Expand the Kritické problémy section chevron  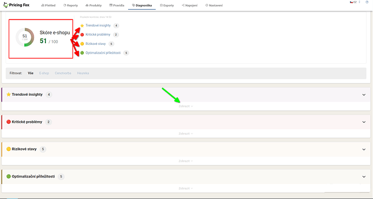click(x=364, y=122)
